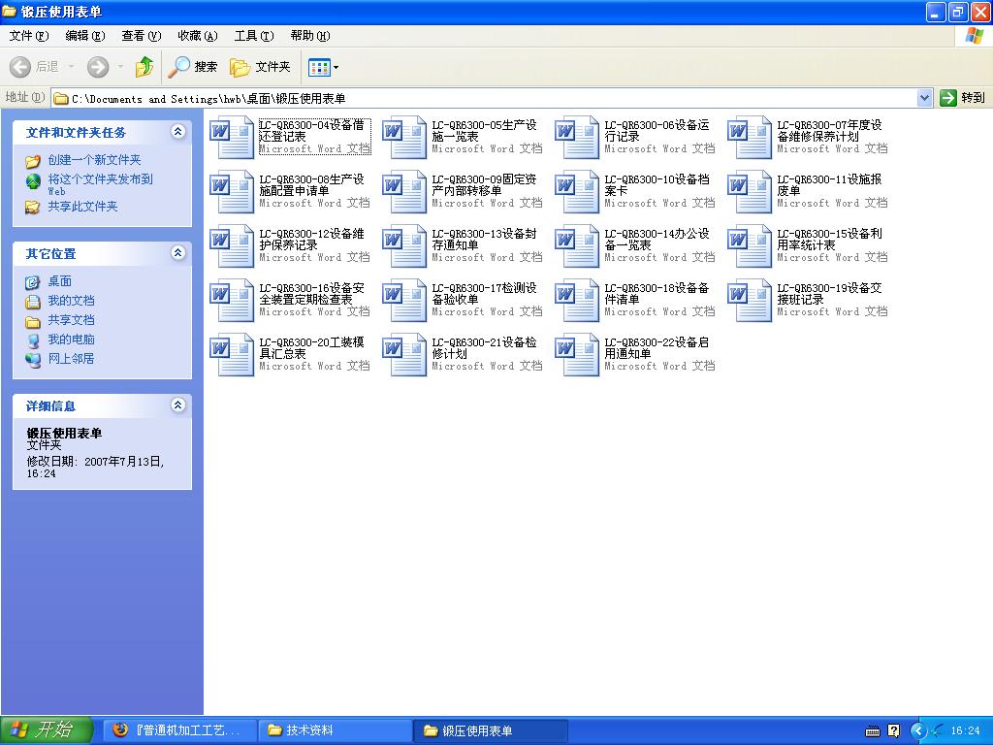Go to 网上邻居 in other places

coord(71,358)
